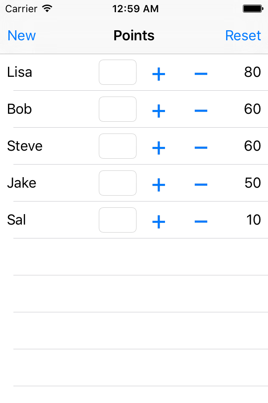This screenshot has width=268, height=403.
Task: Tap the minus icon for Sal
Action: [201, 222]
